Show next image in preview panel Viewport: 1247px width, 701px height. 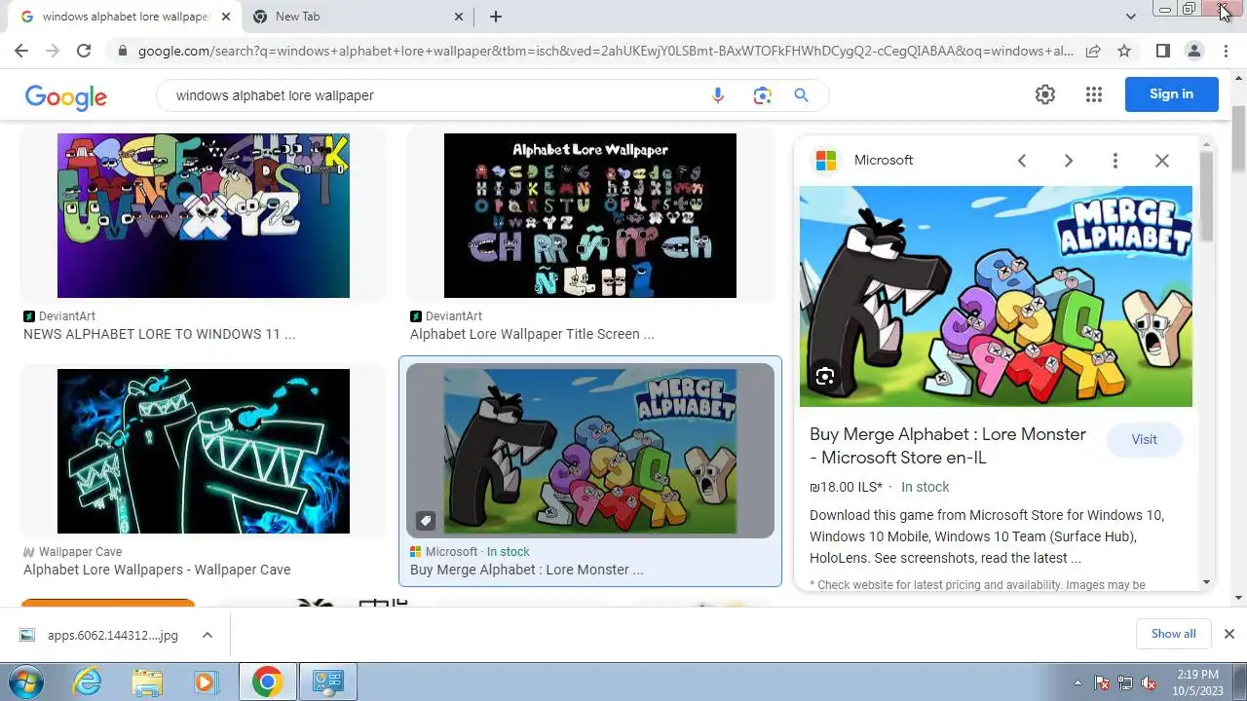pyautogui.click(x=1069, y=161)
